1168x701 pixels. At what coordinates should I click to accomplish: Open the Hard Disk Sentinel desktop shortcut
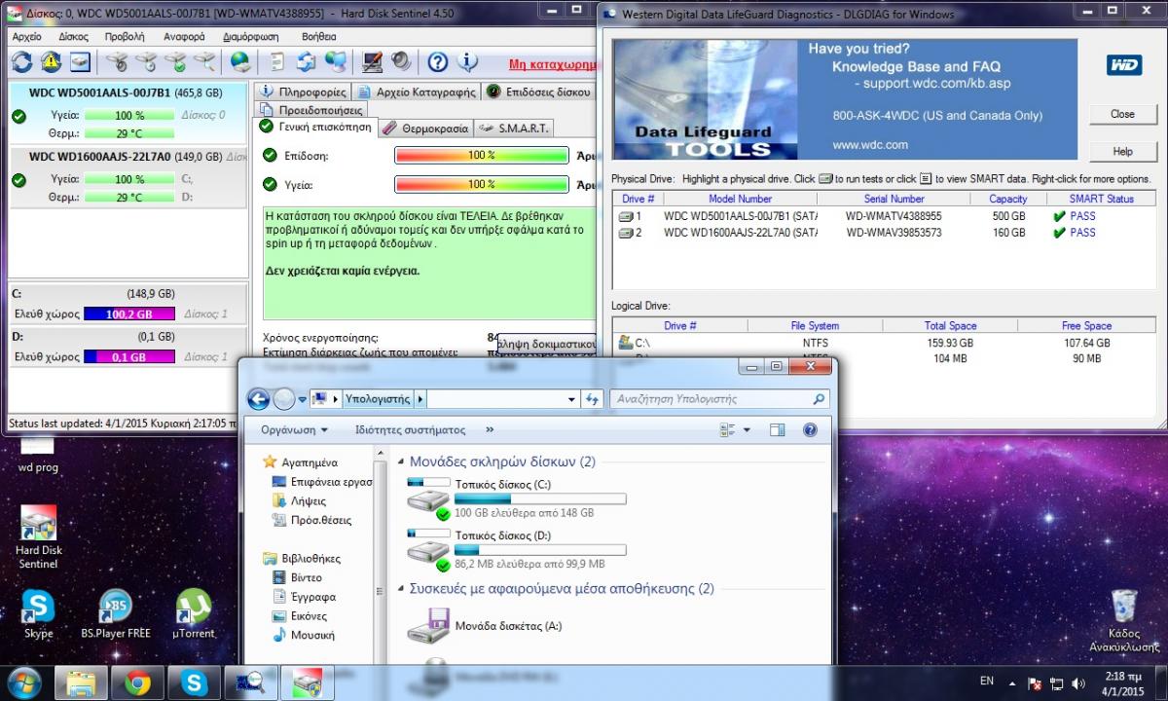tap(38, 536)
